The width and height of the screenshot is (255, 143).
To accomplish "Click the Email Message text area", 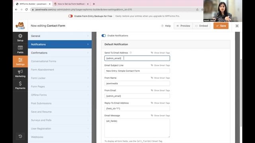I will [x=137, y=128].
